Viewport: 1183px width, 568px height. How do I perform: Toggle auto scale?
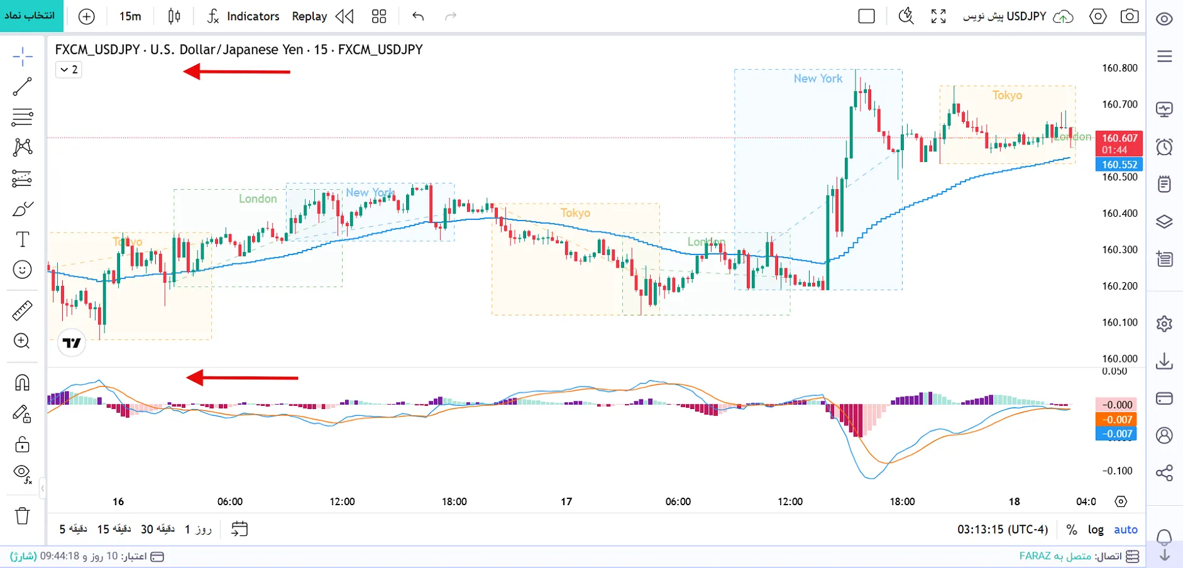point(1126,530)
